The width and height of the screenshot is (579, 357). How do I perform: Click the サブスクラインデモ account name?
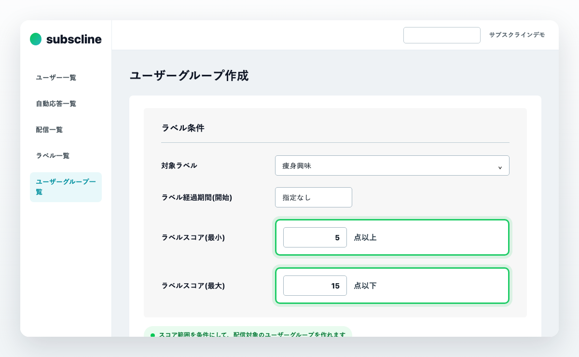[x=517, y=35]
